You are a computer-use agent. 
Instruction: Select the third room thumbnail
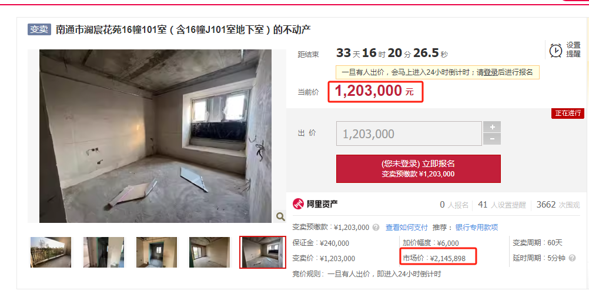pyautogui.click(x=156, y=252)
